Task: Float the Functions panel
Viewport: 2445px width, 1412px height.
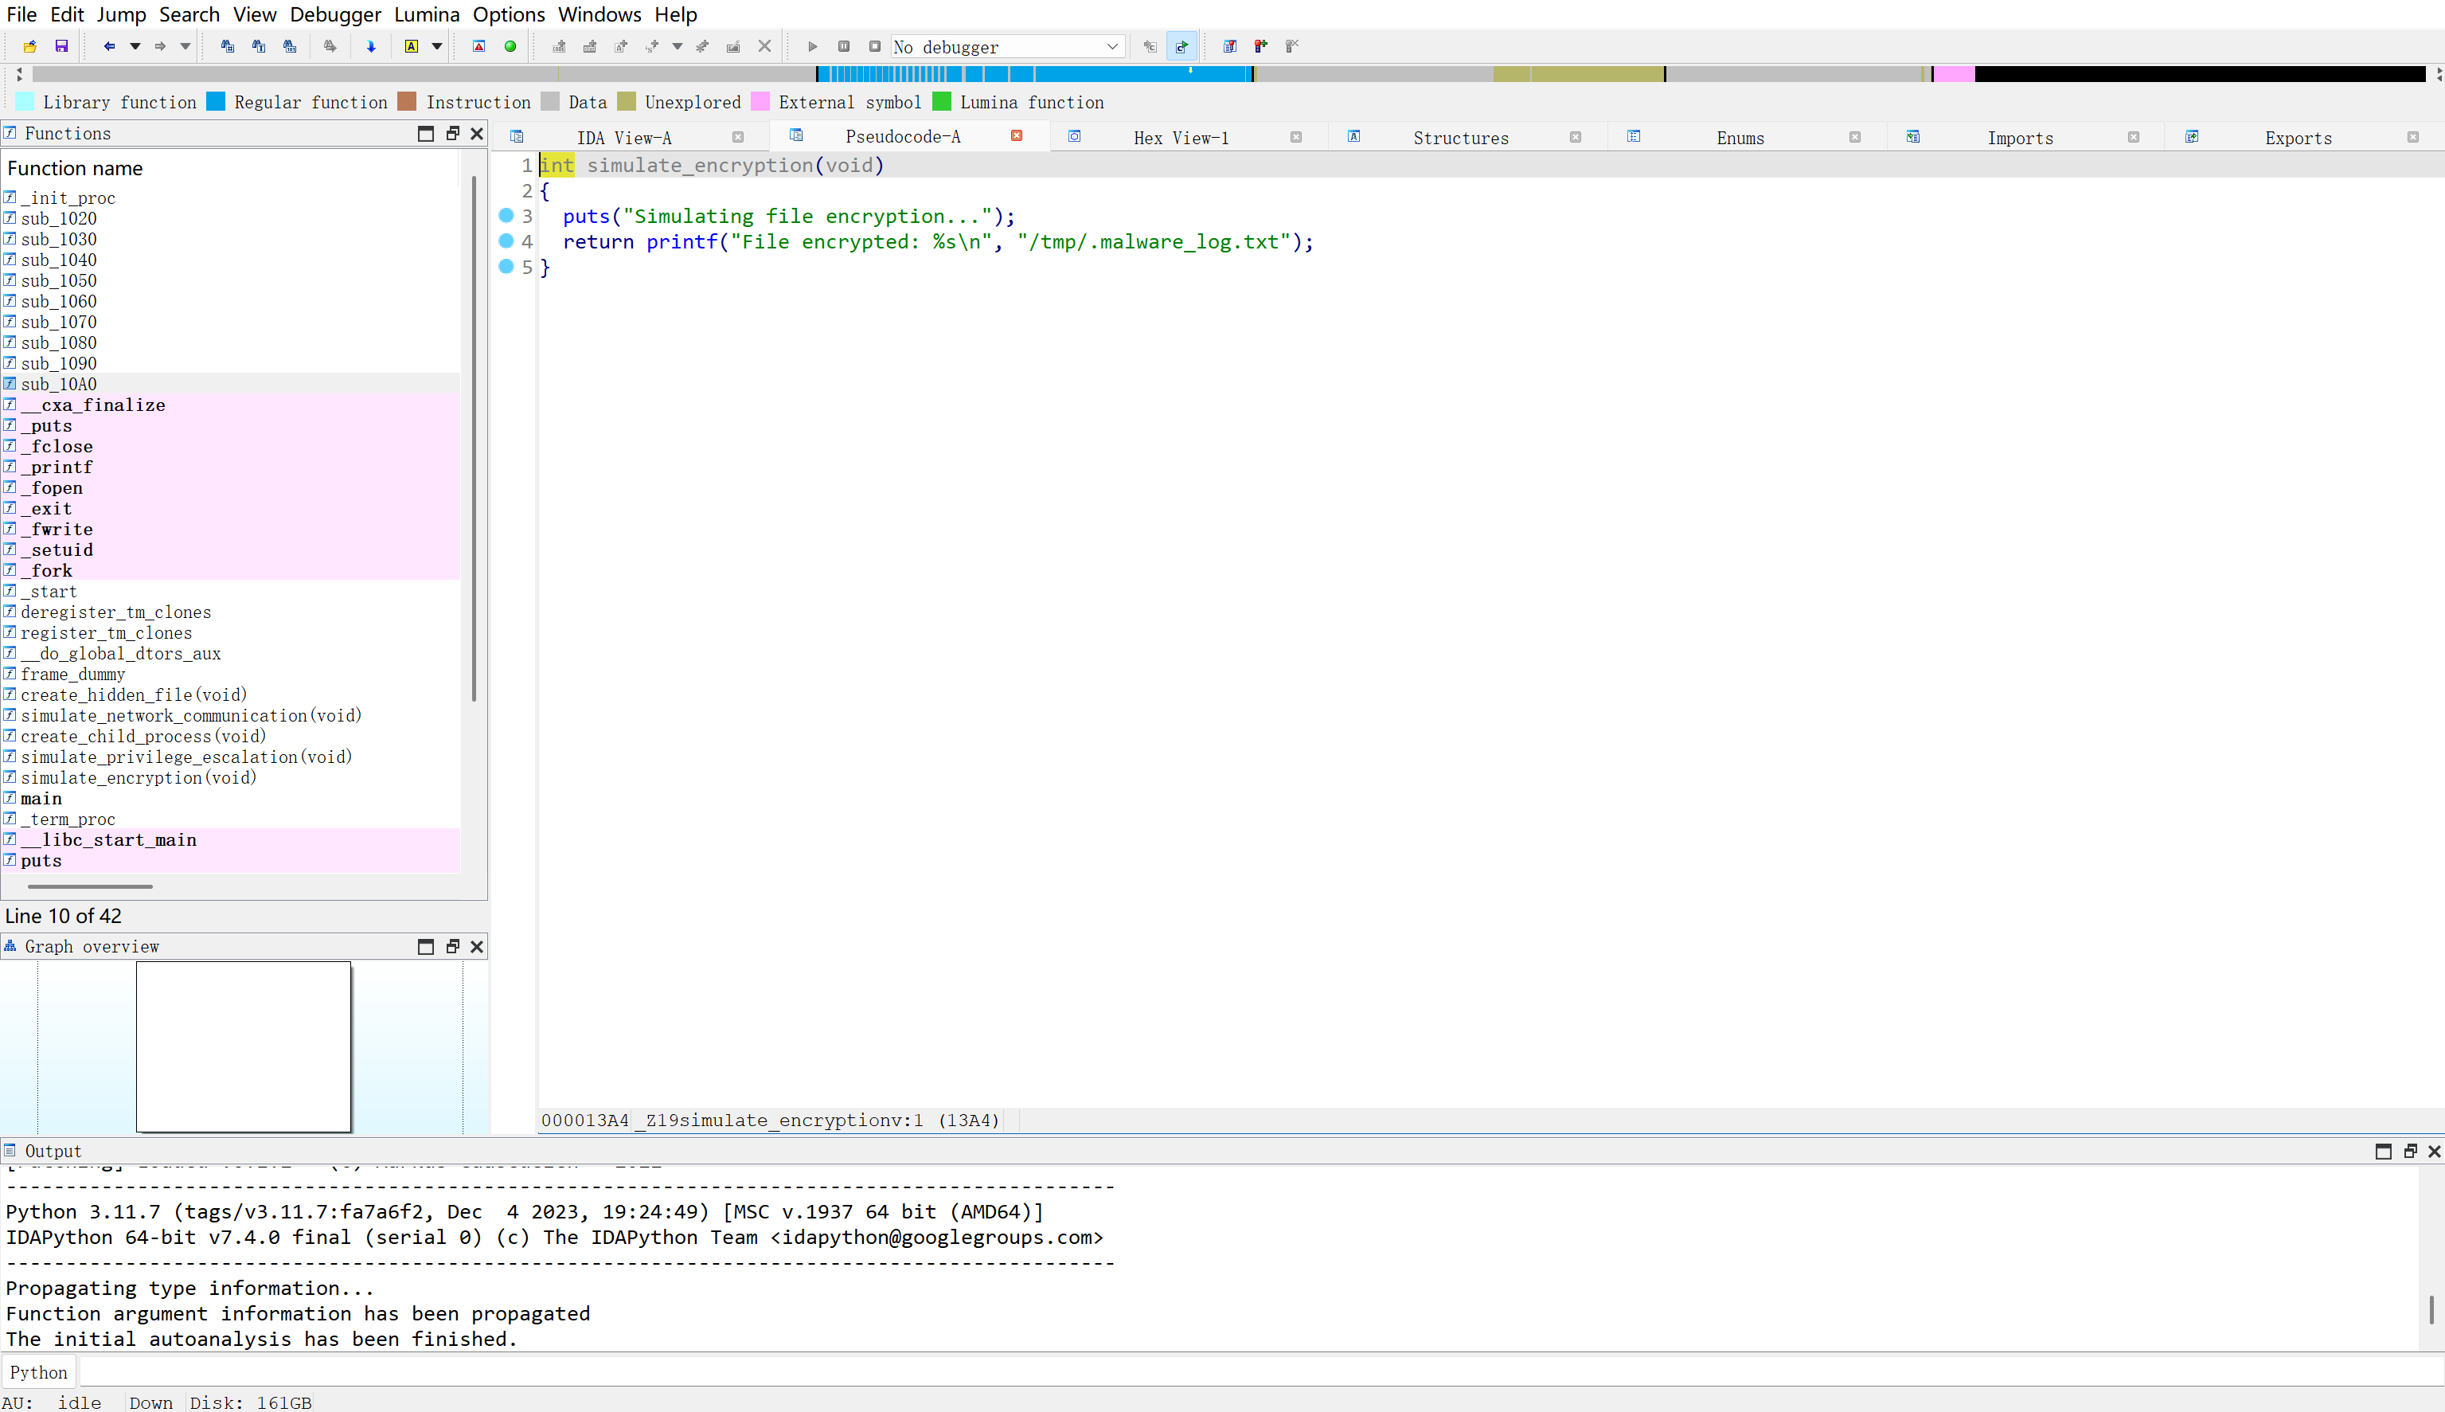Action: tap(451, 134)
